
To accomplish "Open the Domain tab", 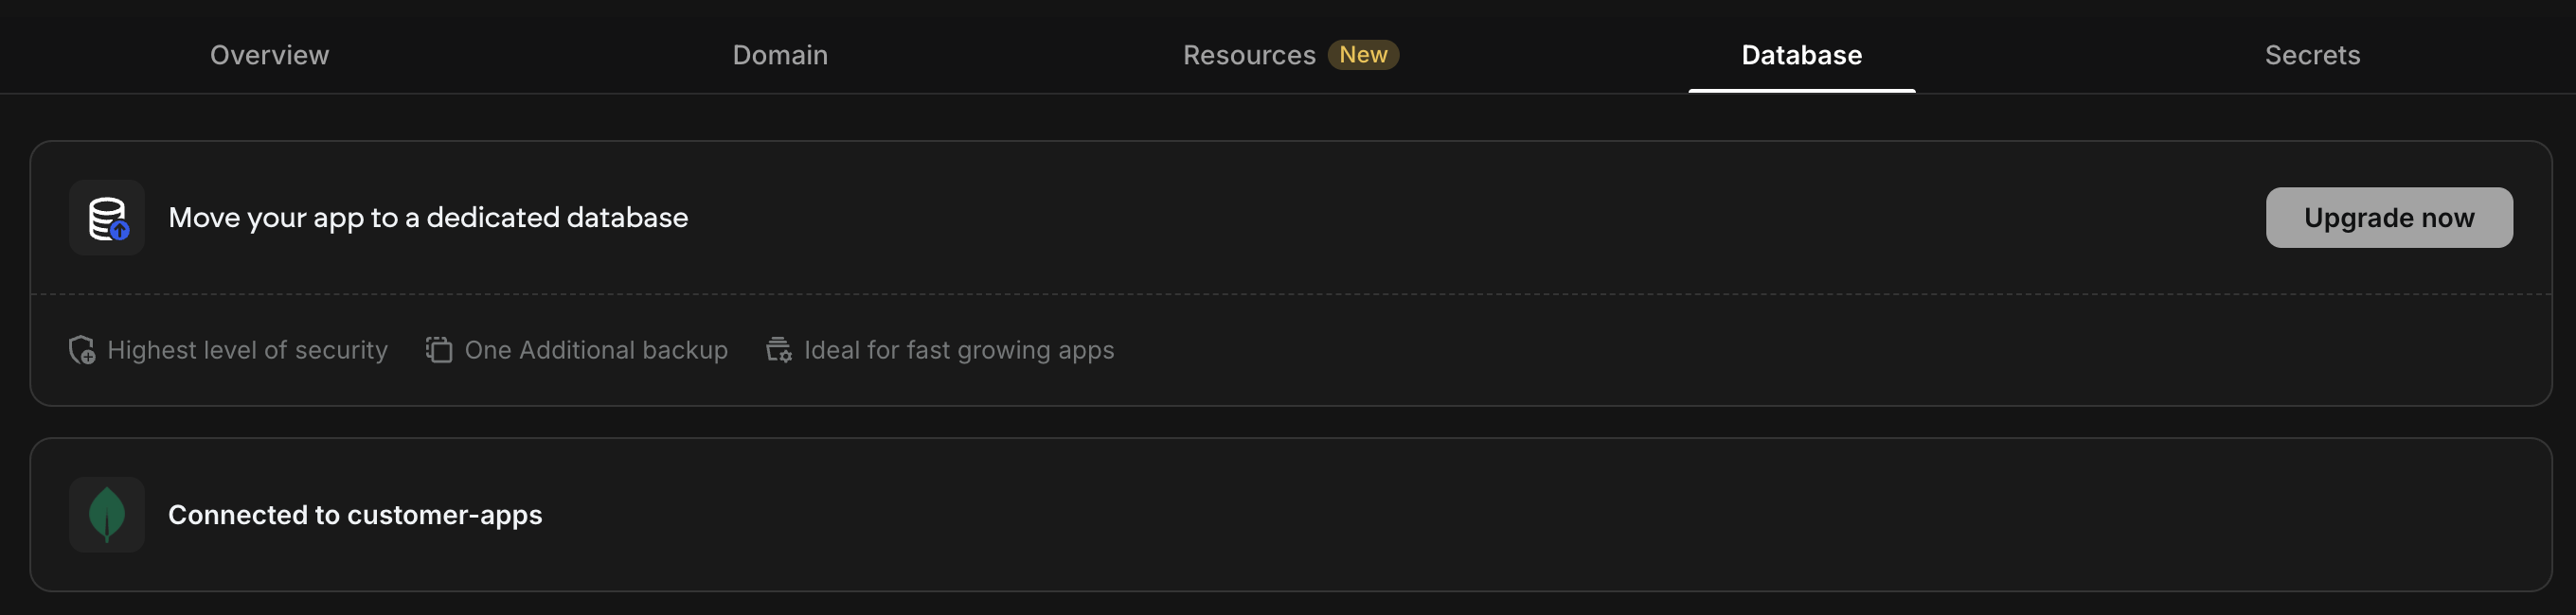I will (780, 55).
